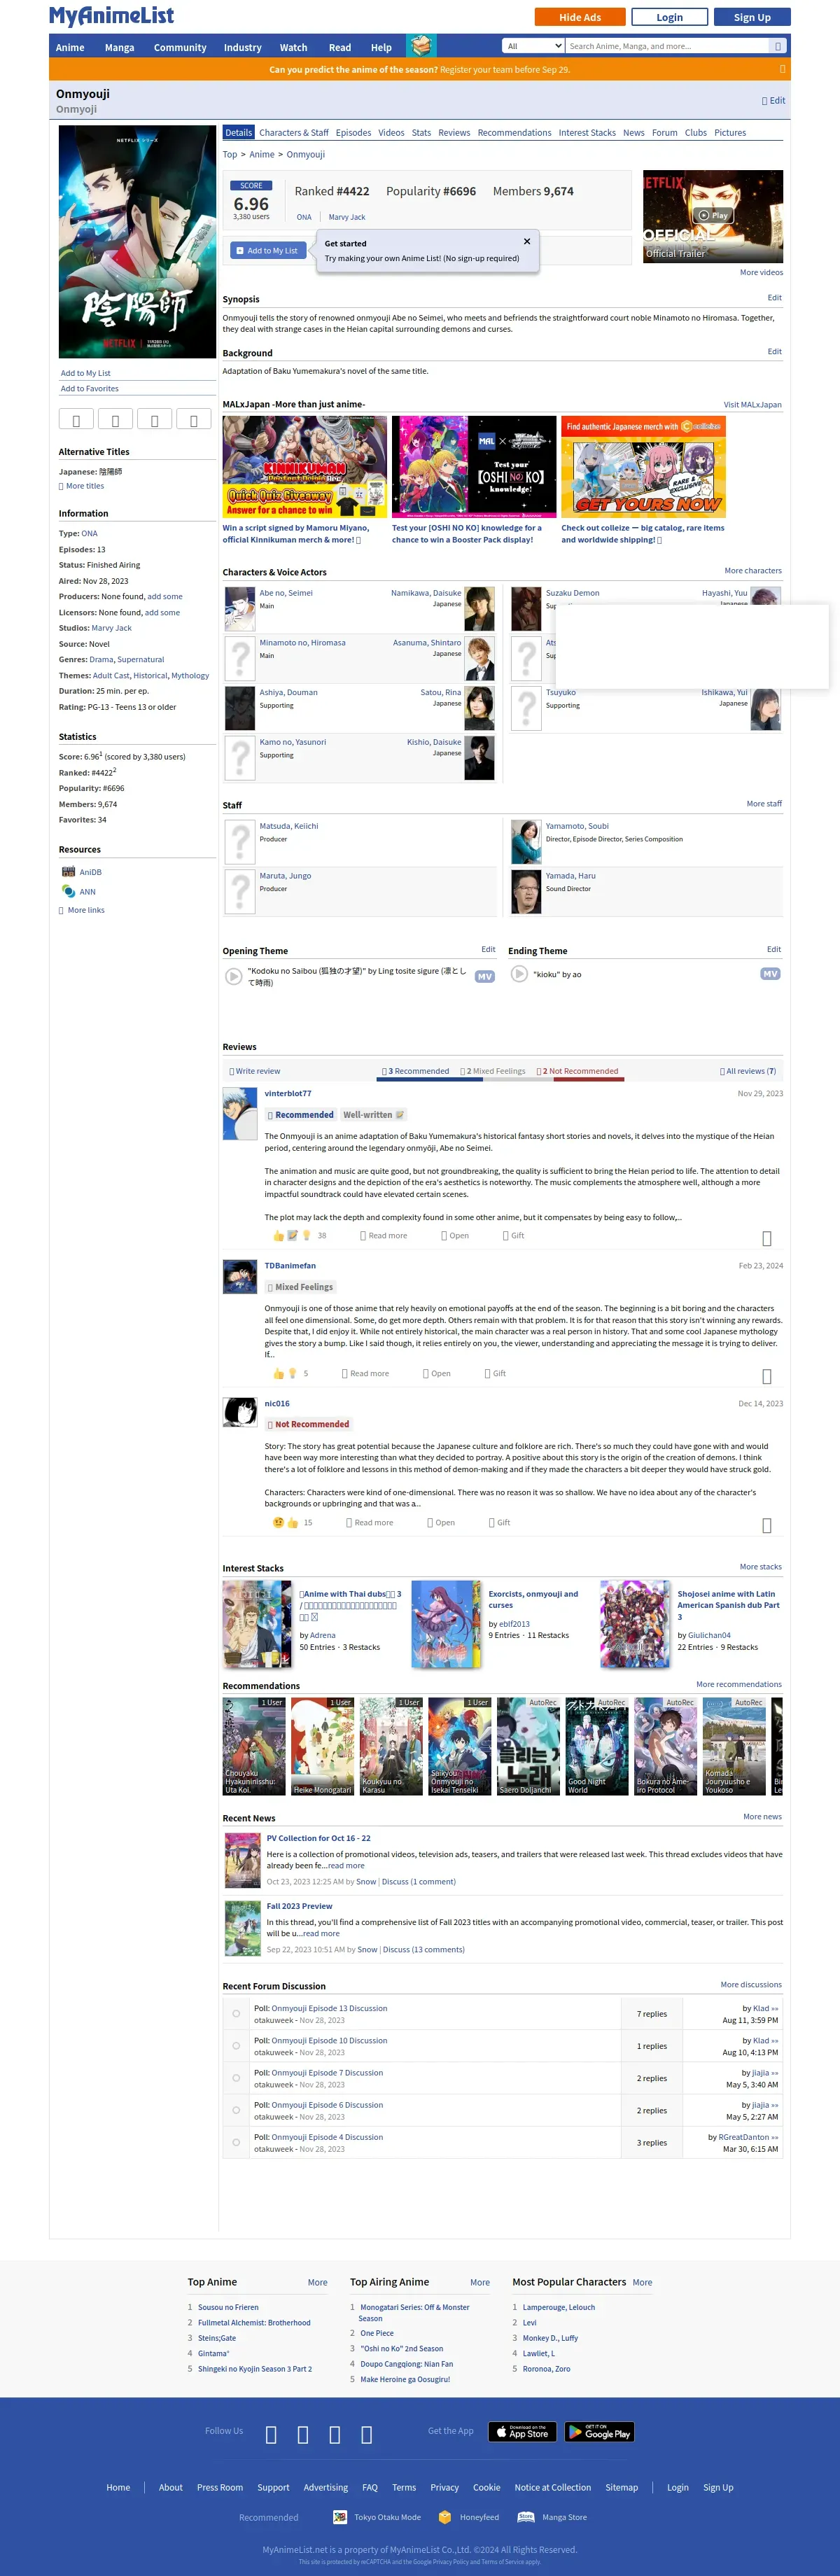Open the Community navigation menu

pos(180,47)
